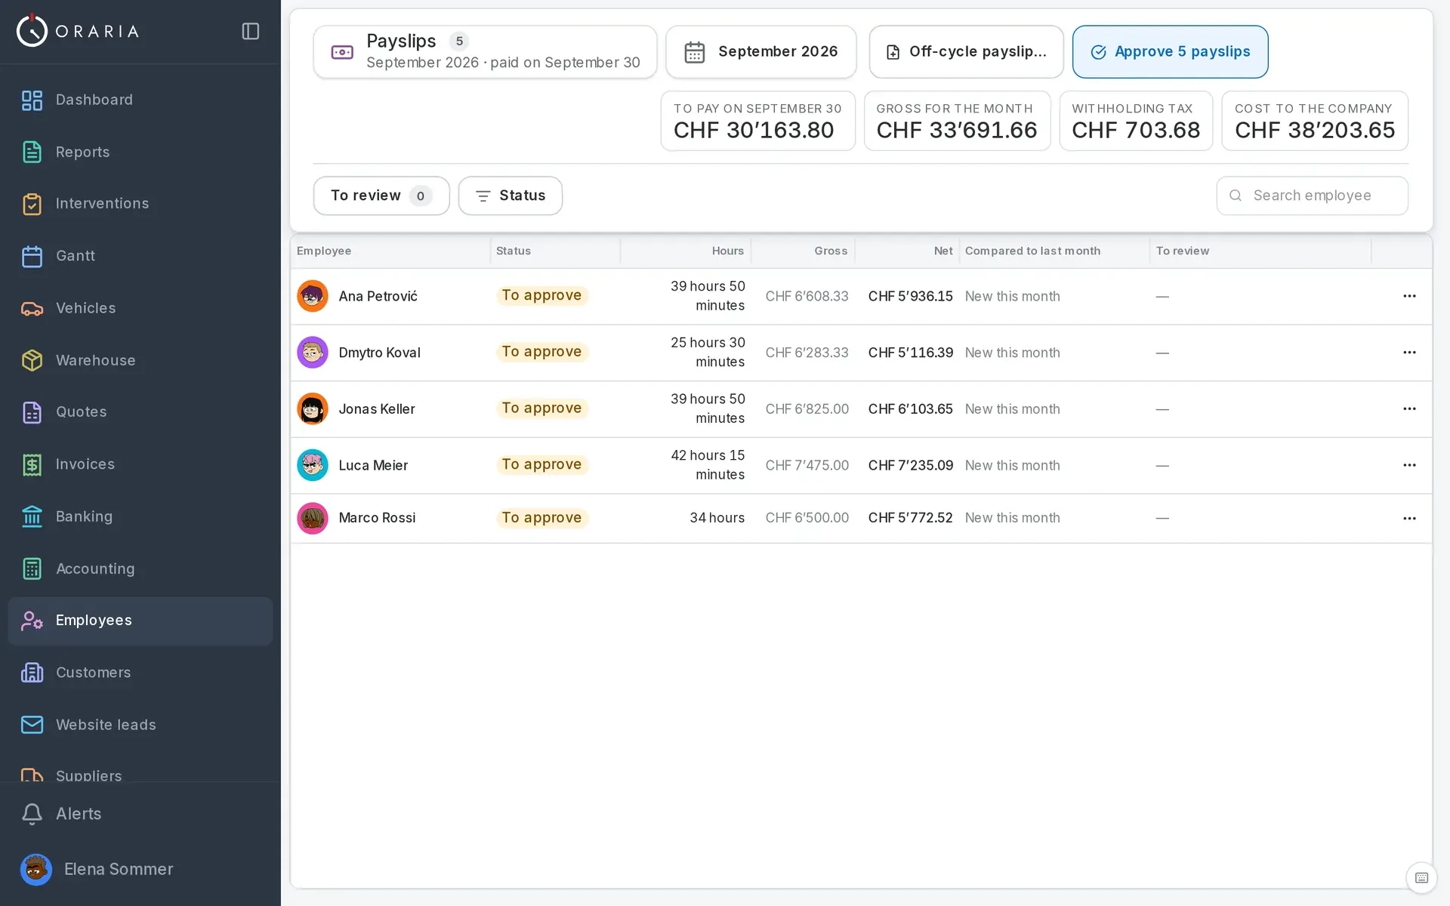This screenshot has height=906, width=1450.
Task: Open Elena Sommer user profile
Action: 97,869
